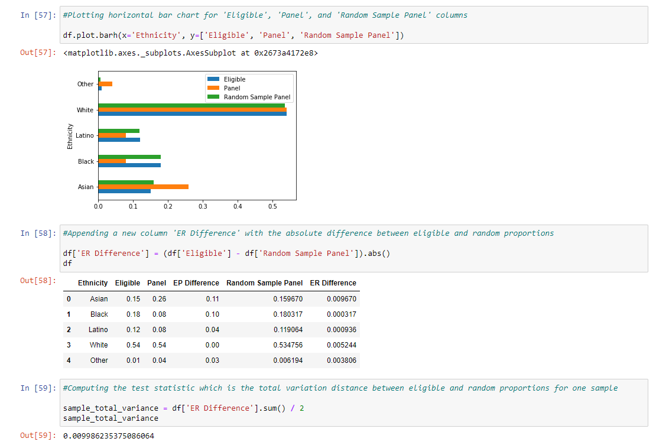Click the ER Difference assignment code line
Viewport: 656px width, 445px height.
(226, 254)
